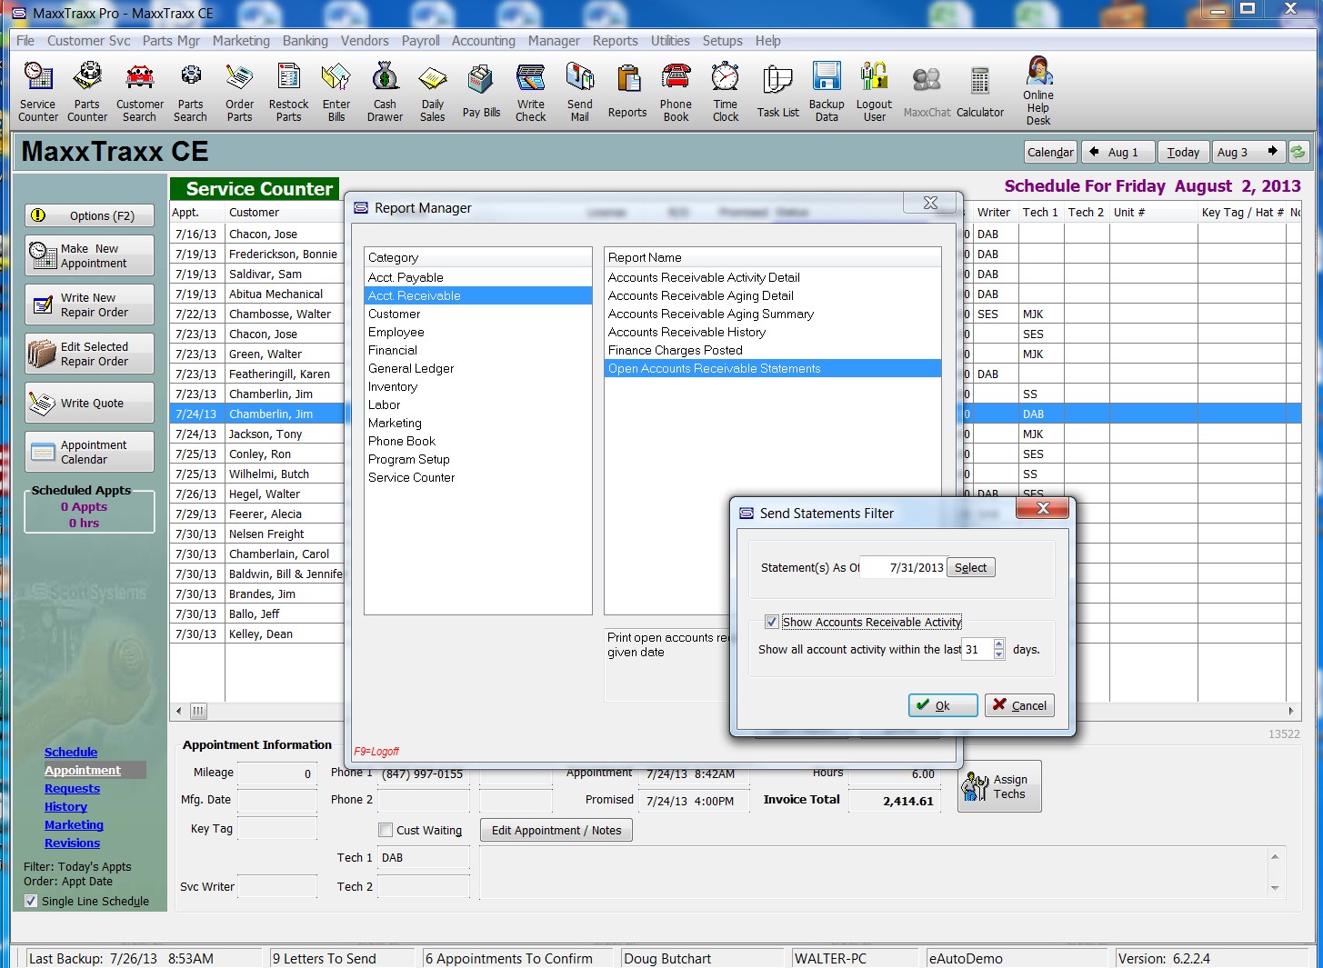
Task: Click the Statement(s) As Of date field
Action: pos(903,567)
